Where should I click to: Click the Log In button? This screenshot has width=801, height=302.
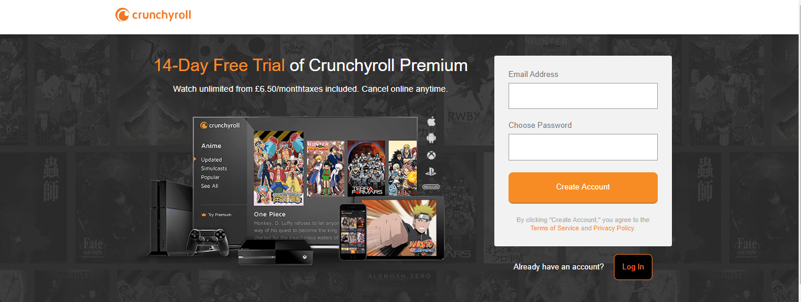633,267
